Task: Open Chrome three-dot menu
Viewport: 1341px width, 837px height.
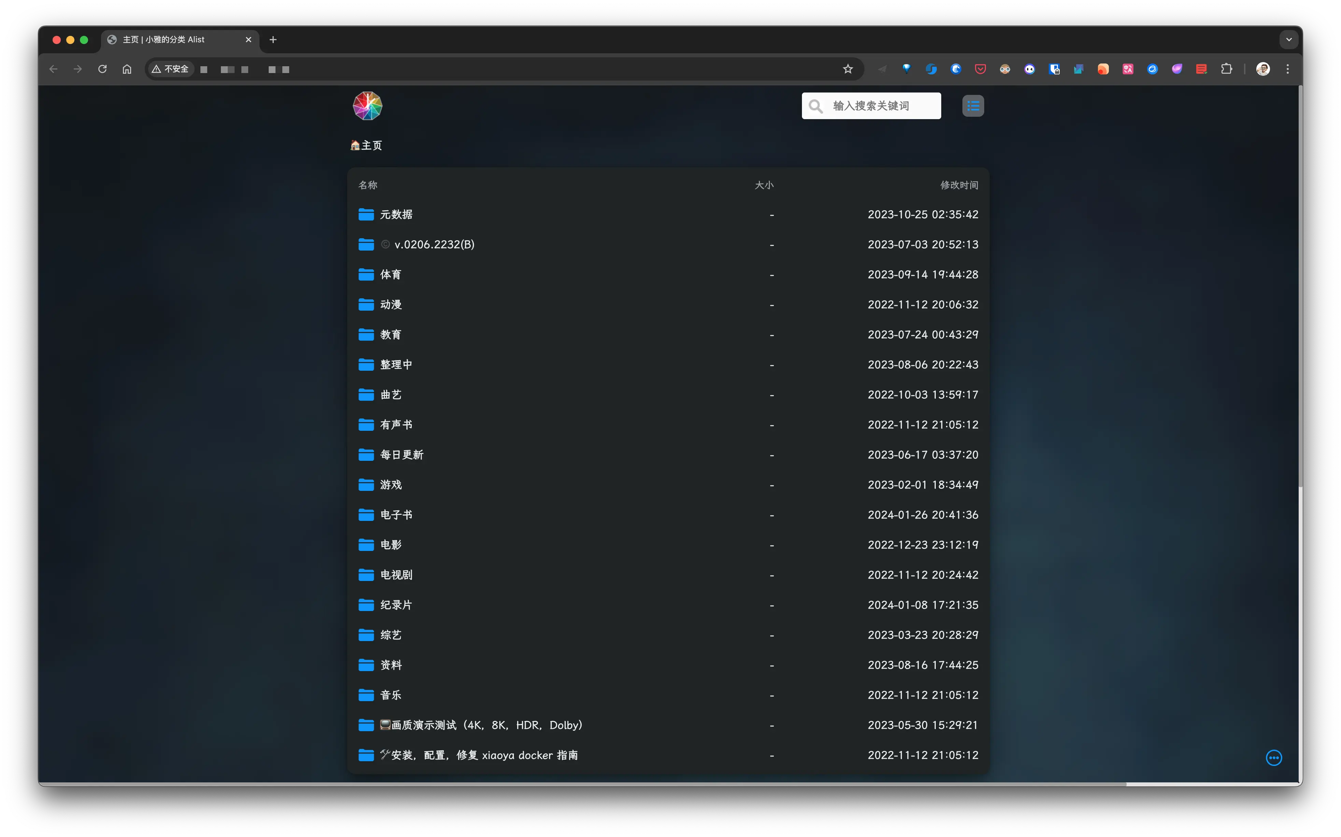Action: pyautogui.click(x=1287, y=69)
